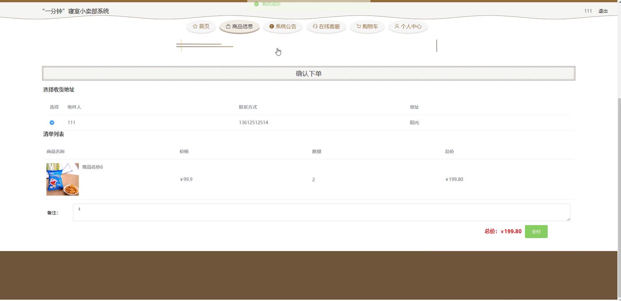621x301 pixels.
Task: Go to the 购物车 cart tab
Action: click(x=367, y=27)
